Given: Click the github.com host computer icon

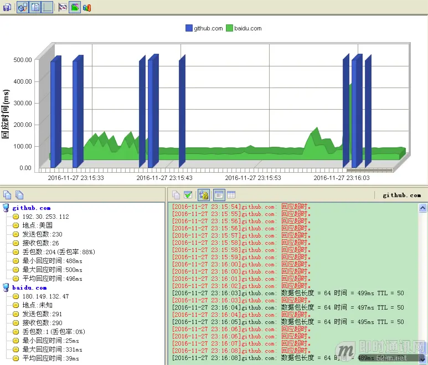Looking at the screenshot, I should 6,208.
